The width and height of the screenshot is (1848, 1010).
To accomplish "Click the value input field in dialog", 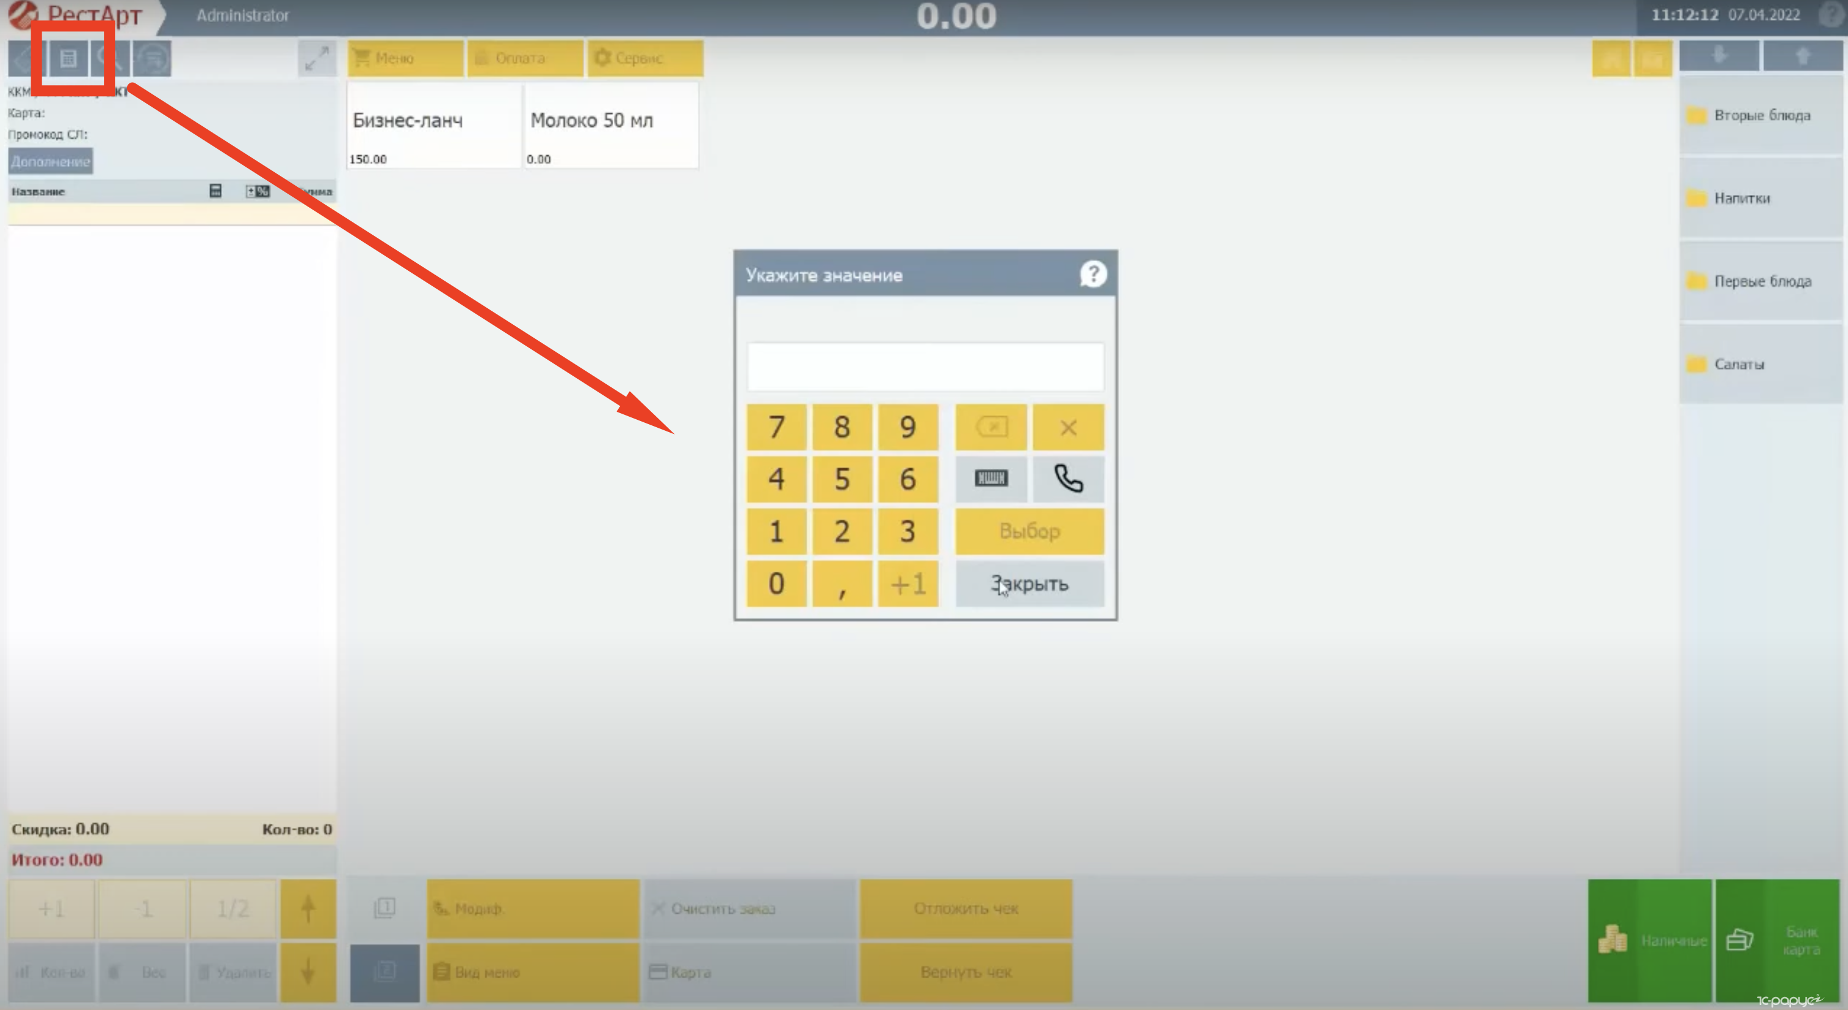I will tap(925, 366).
